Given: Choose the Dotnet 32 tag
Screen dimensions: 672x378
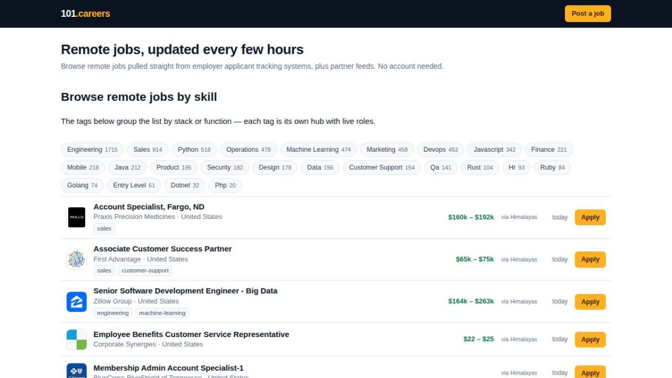Looking at the screenshot, I should coord(185,185).
